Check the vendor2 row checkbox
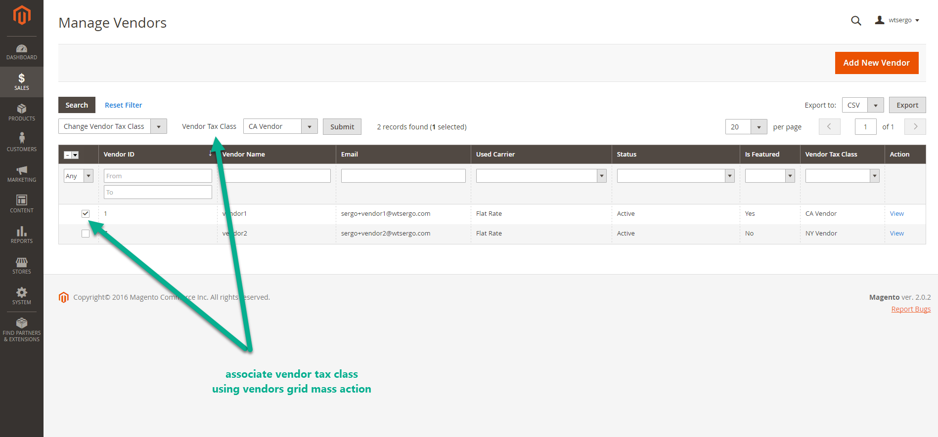The image size is (938, 437). (x=86, y=234)
